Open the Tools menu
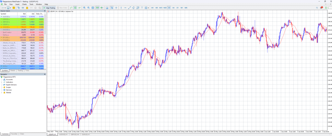Viewport: 332px width, 136px height. [31, 4]
